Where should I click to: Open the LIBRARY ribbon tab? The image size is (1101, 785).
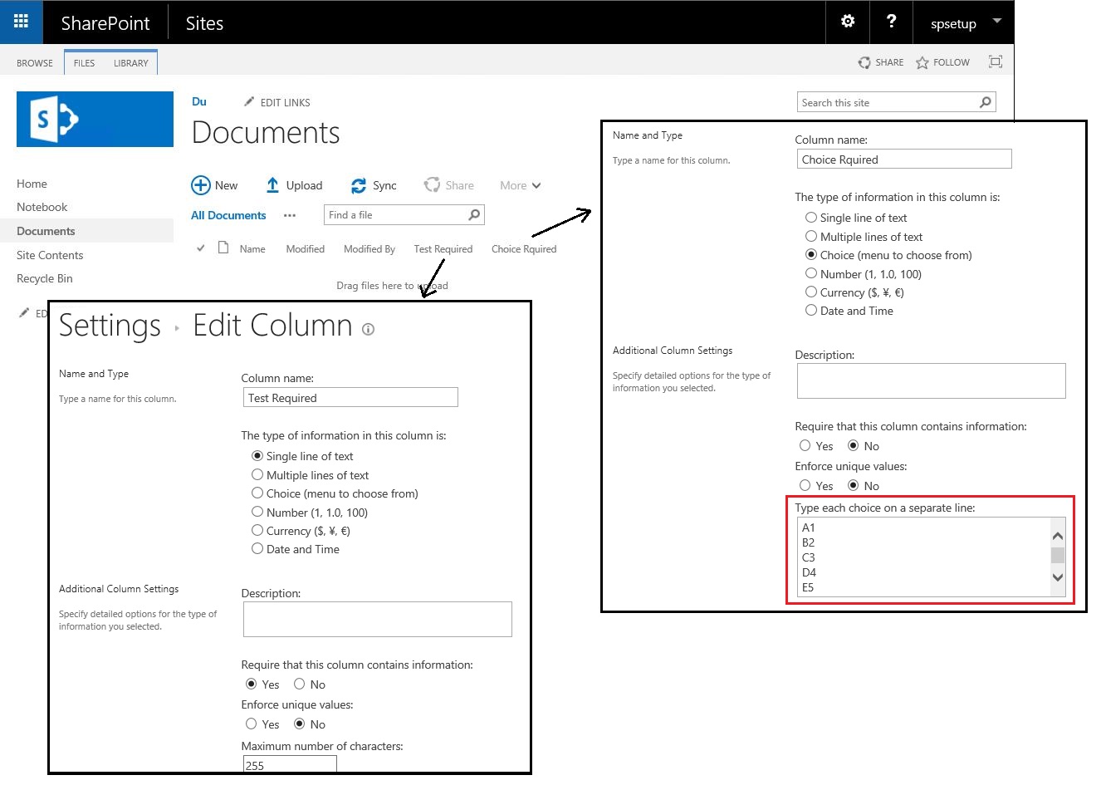[x=131, y=63]
